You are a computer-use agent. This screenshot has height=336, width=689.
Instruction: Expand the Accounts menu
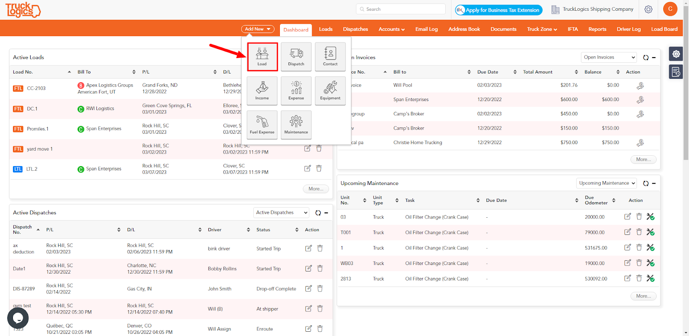pos(391,29)
